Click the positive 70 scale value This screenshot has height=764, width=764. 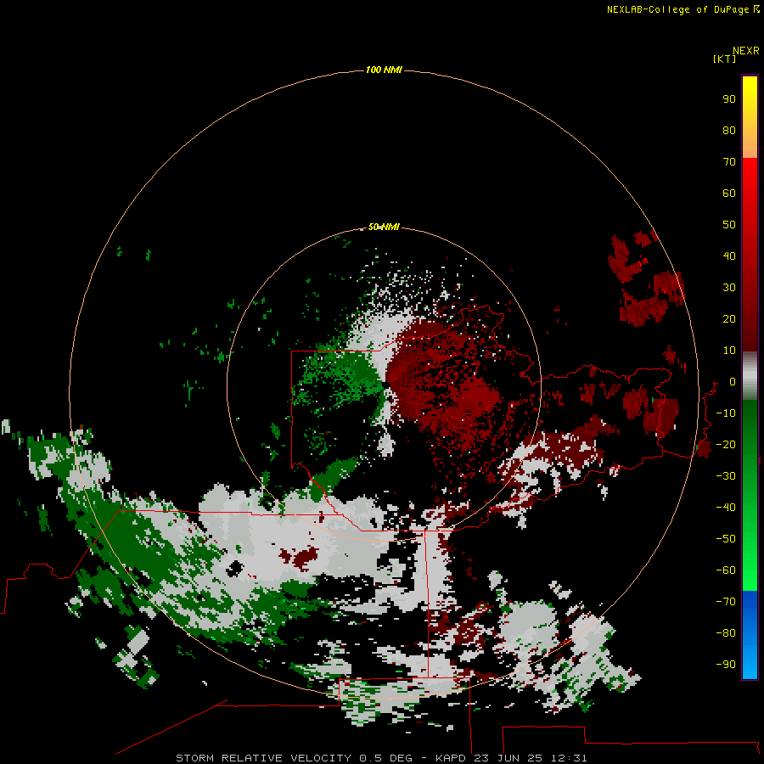[x=729, y=162]
